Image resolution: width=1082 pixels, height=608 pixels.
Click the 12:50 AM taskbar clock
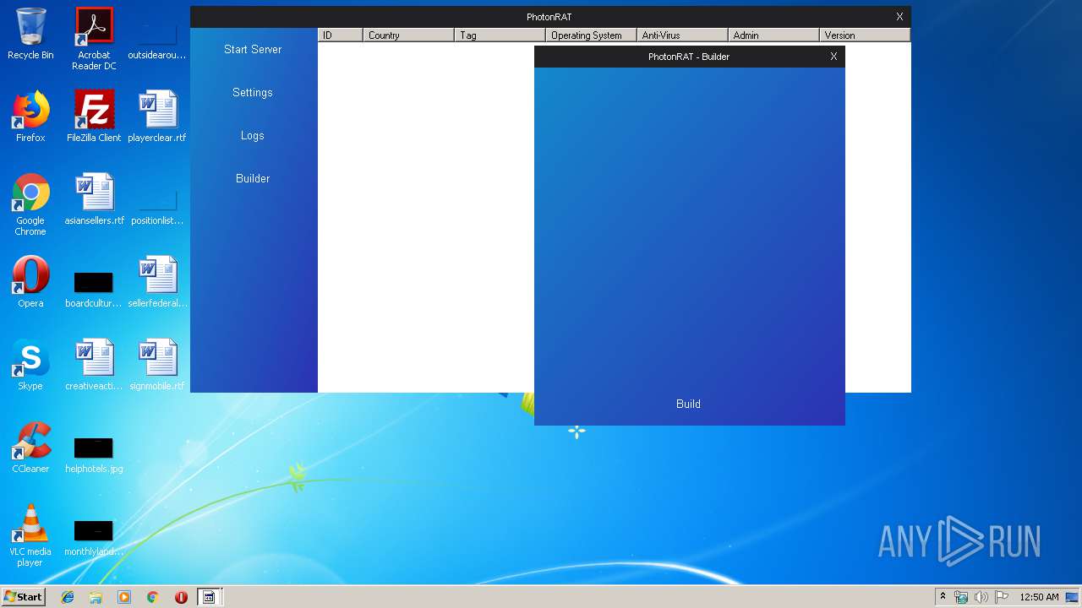pos(1039,597)
